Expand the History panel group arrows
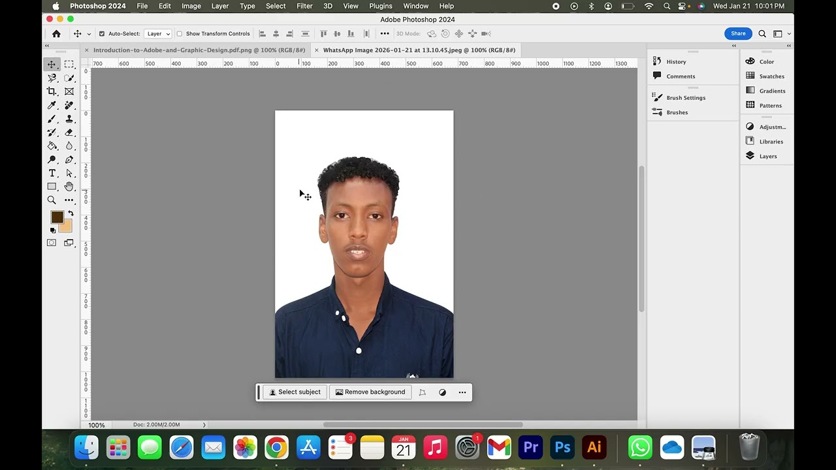 (733, 46)
